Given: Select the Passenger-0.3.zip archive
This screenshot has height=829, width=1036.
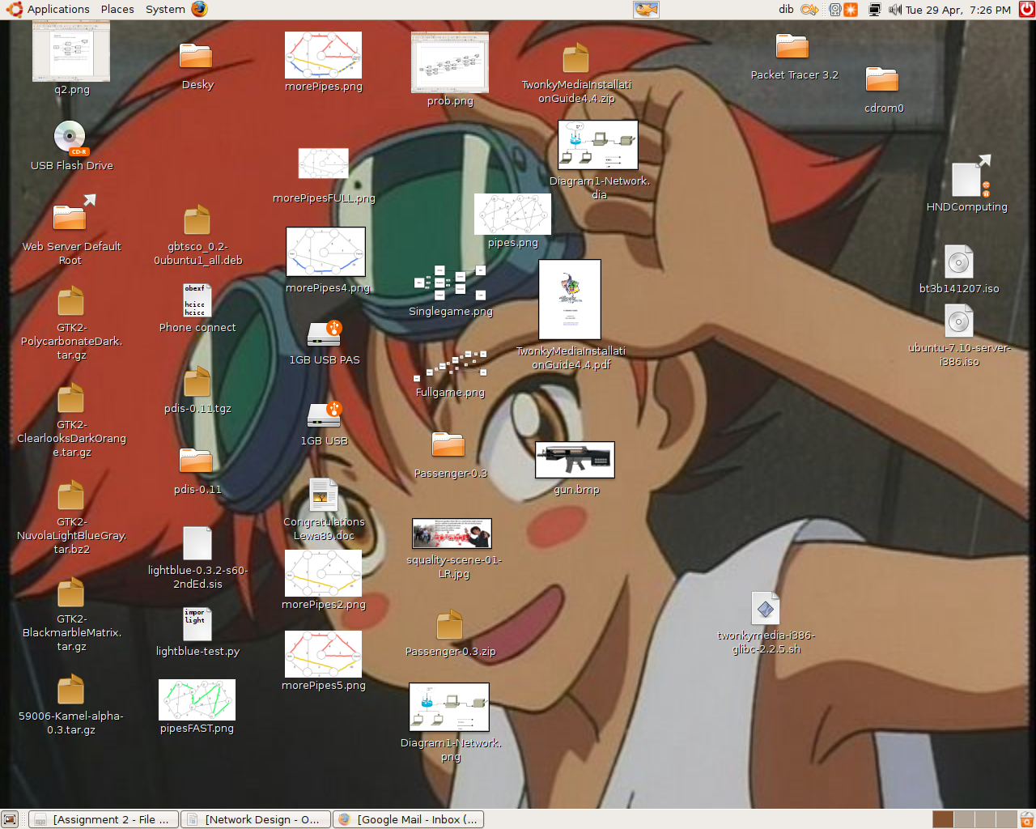Looking at the screenshot, I should point(449,625).
